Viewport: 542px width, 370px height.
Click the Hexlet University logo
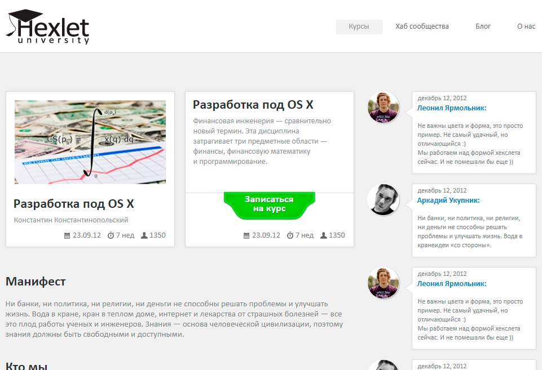[x=48, y=26]
